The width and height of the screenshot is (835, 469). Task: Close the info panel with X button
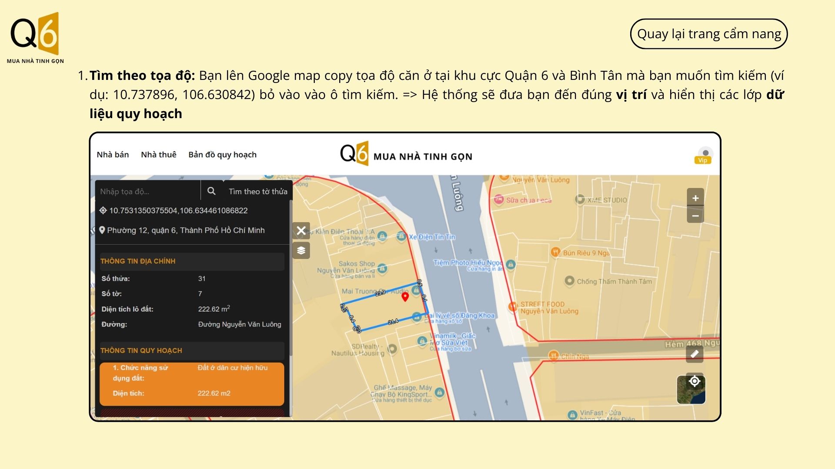click(x=301, y=231)
